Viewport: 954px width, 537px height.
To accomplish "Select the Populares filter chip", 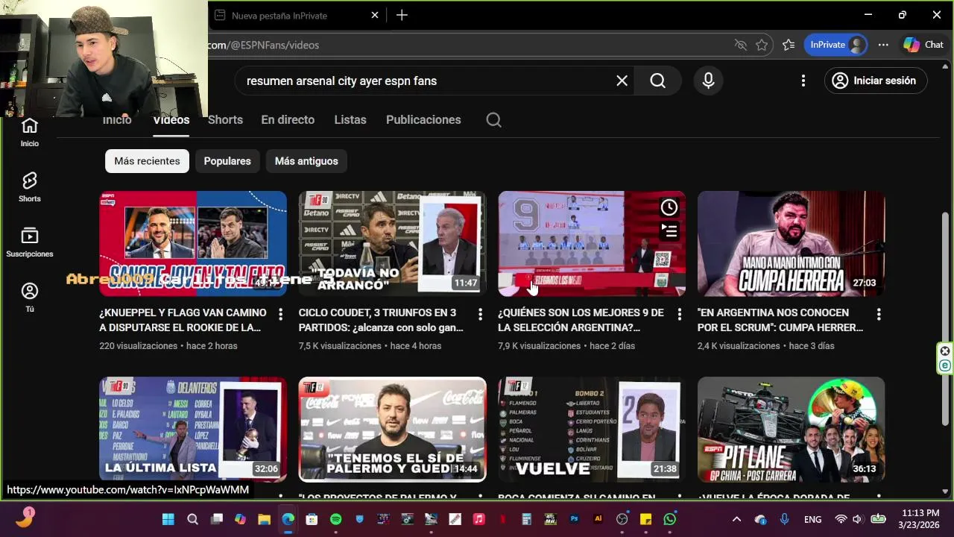I will click(x=227, y=161).
